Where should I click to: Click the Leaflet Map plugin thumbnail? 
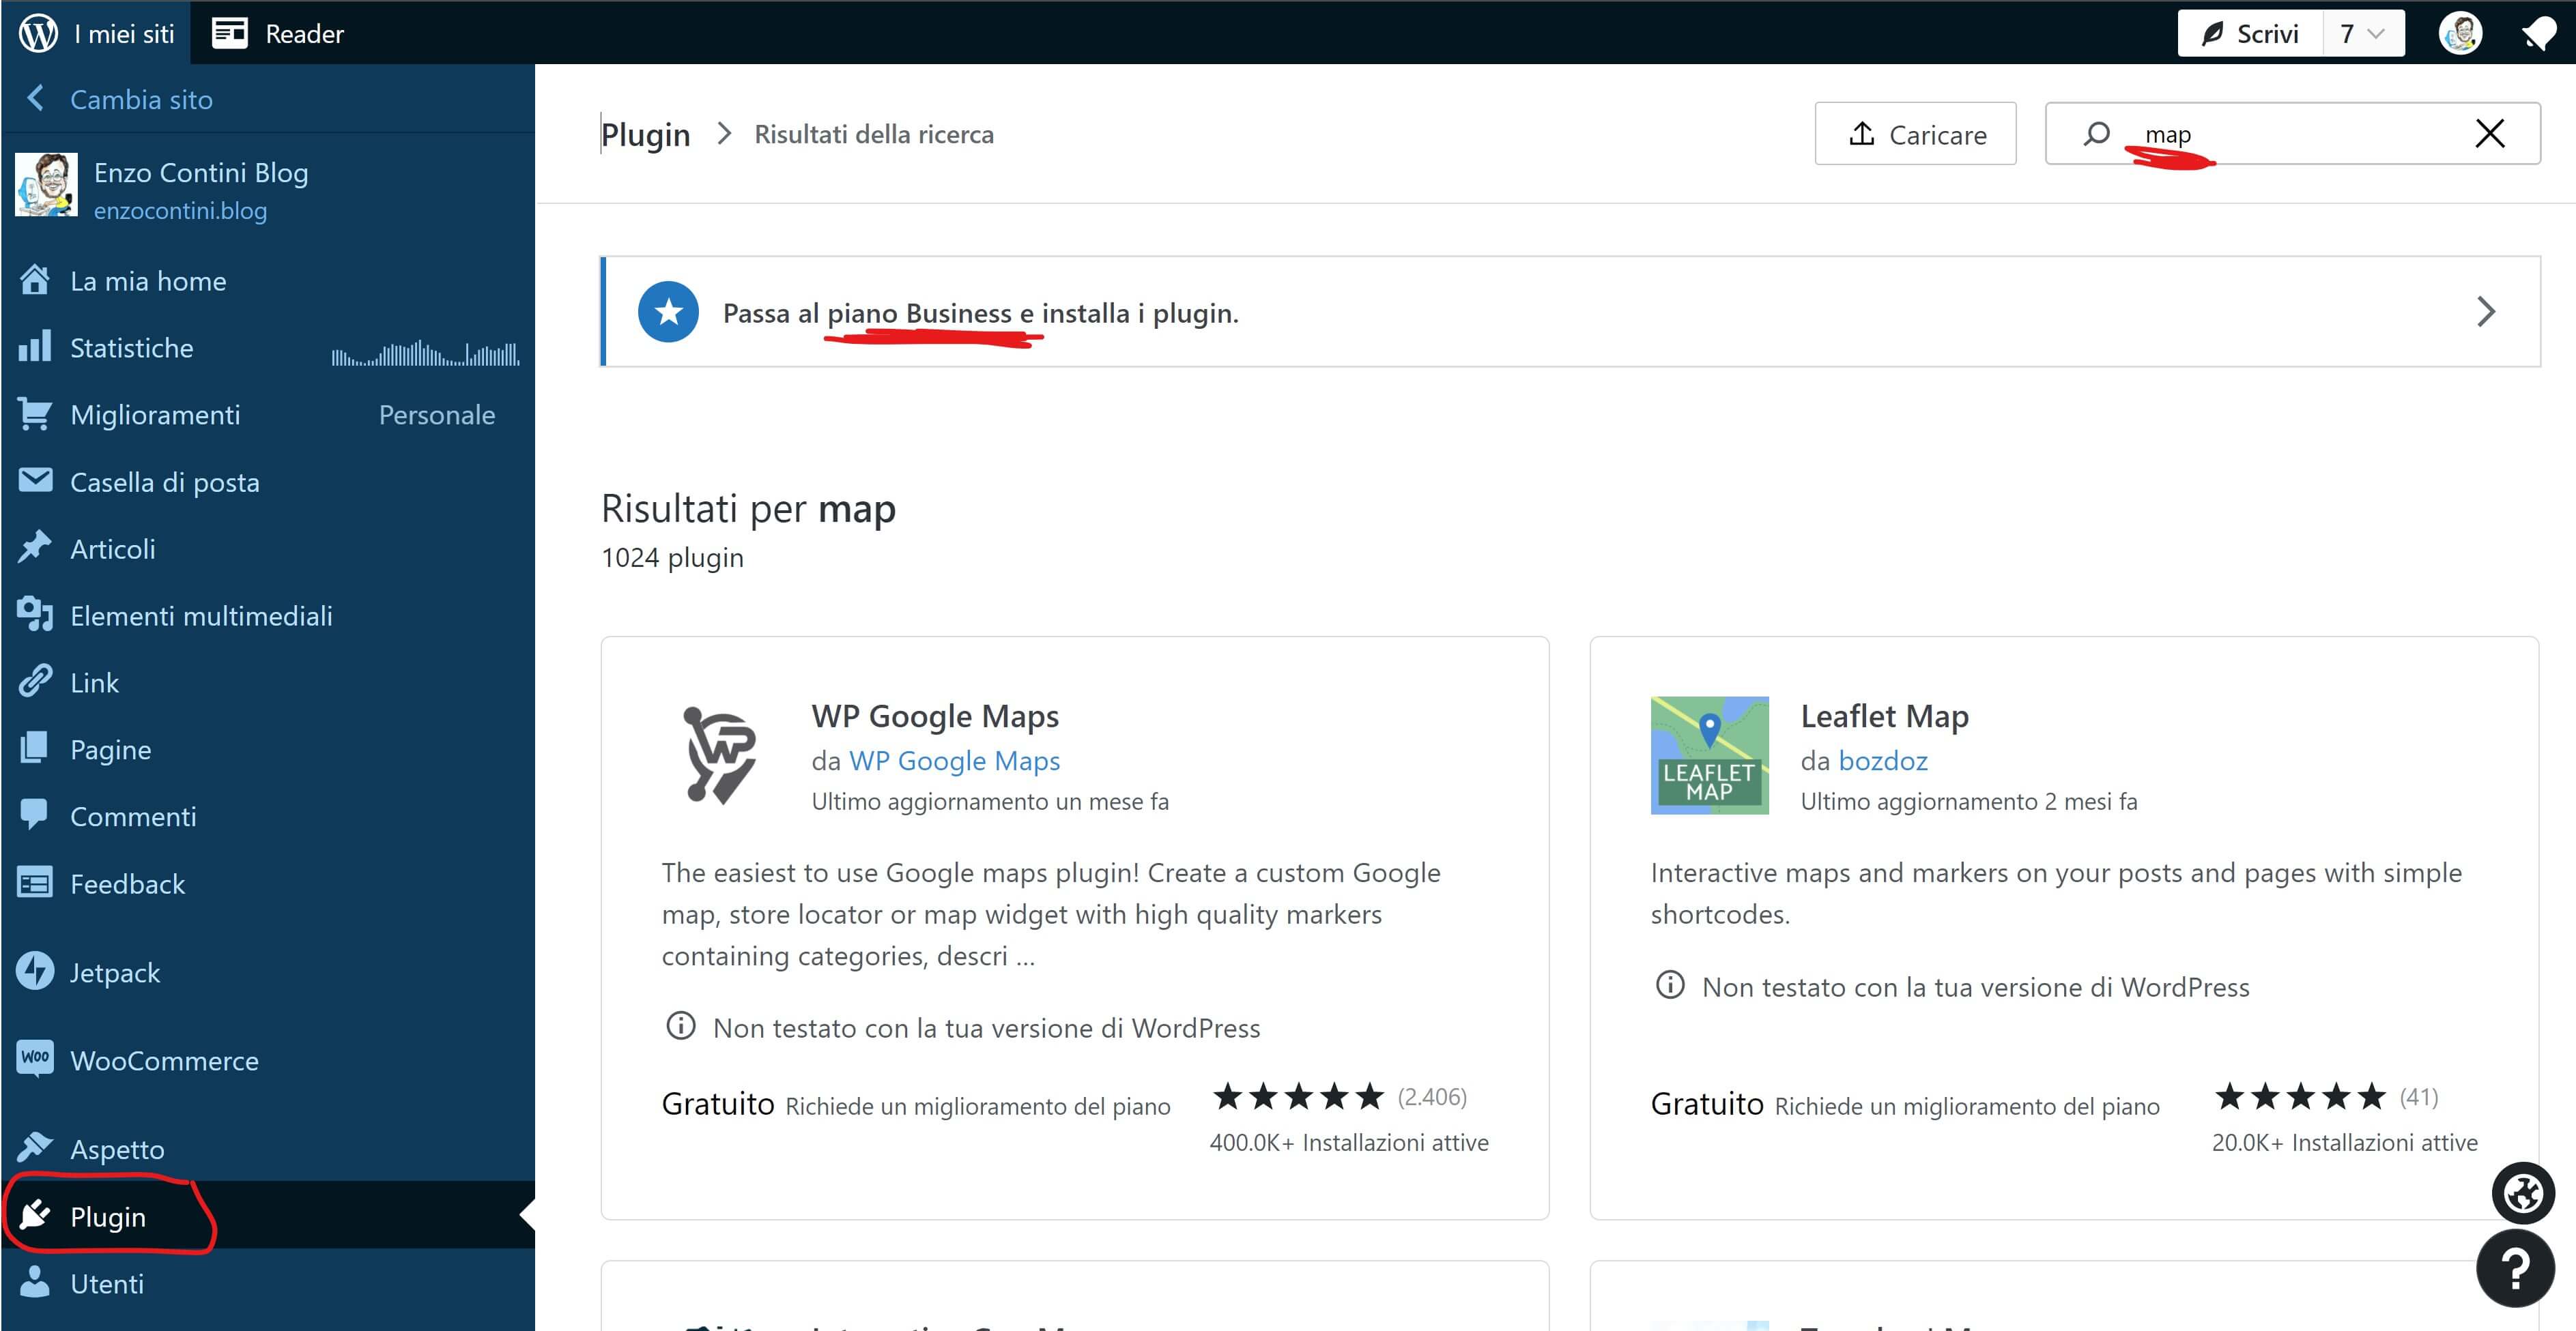tap(1709, 755)
